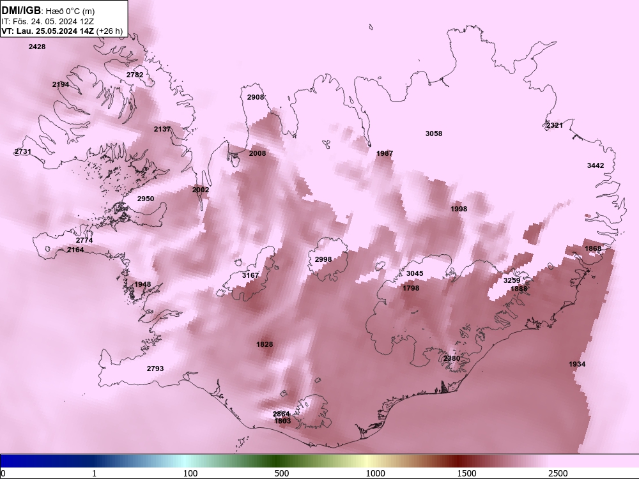
Task: Click the map value 2002
Action: [x=201, y=190]
